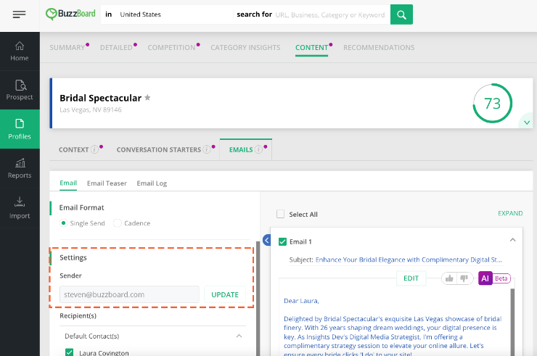Open the hamburger menu icon

(x=19, y=15)
